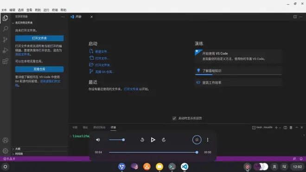This screenshot has width=306, height=172.
Task: Toggle the show welcome page on startup checkbox
Action: click(x=174, y=118)
